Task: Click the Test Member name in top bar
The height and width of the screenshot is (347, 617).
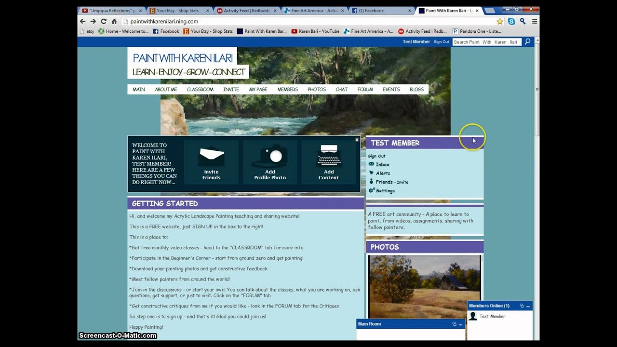Action: click(416, 42)
